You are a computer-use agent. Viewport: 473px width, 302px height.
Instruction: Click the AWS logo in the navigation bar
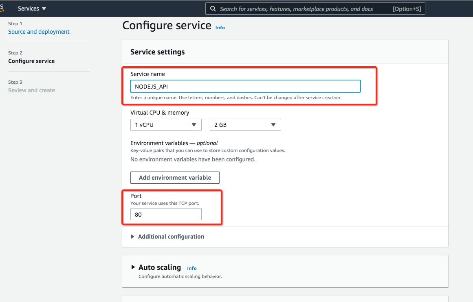point(2,8)
